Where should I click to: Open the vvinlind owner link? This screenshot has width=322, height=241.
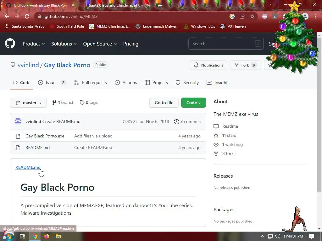[x=28, y=65]
